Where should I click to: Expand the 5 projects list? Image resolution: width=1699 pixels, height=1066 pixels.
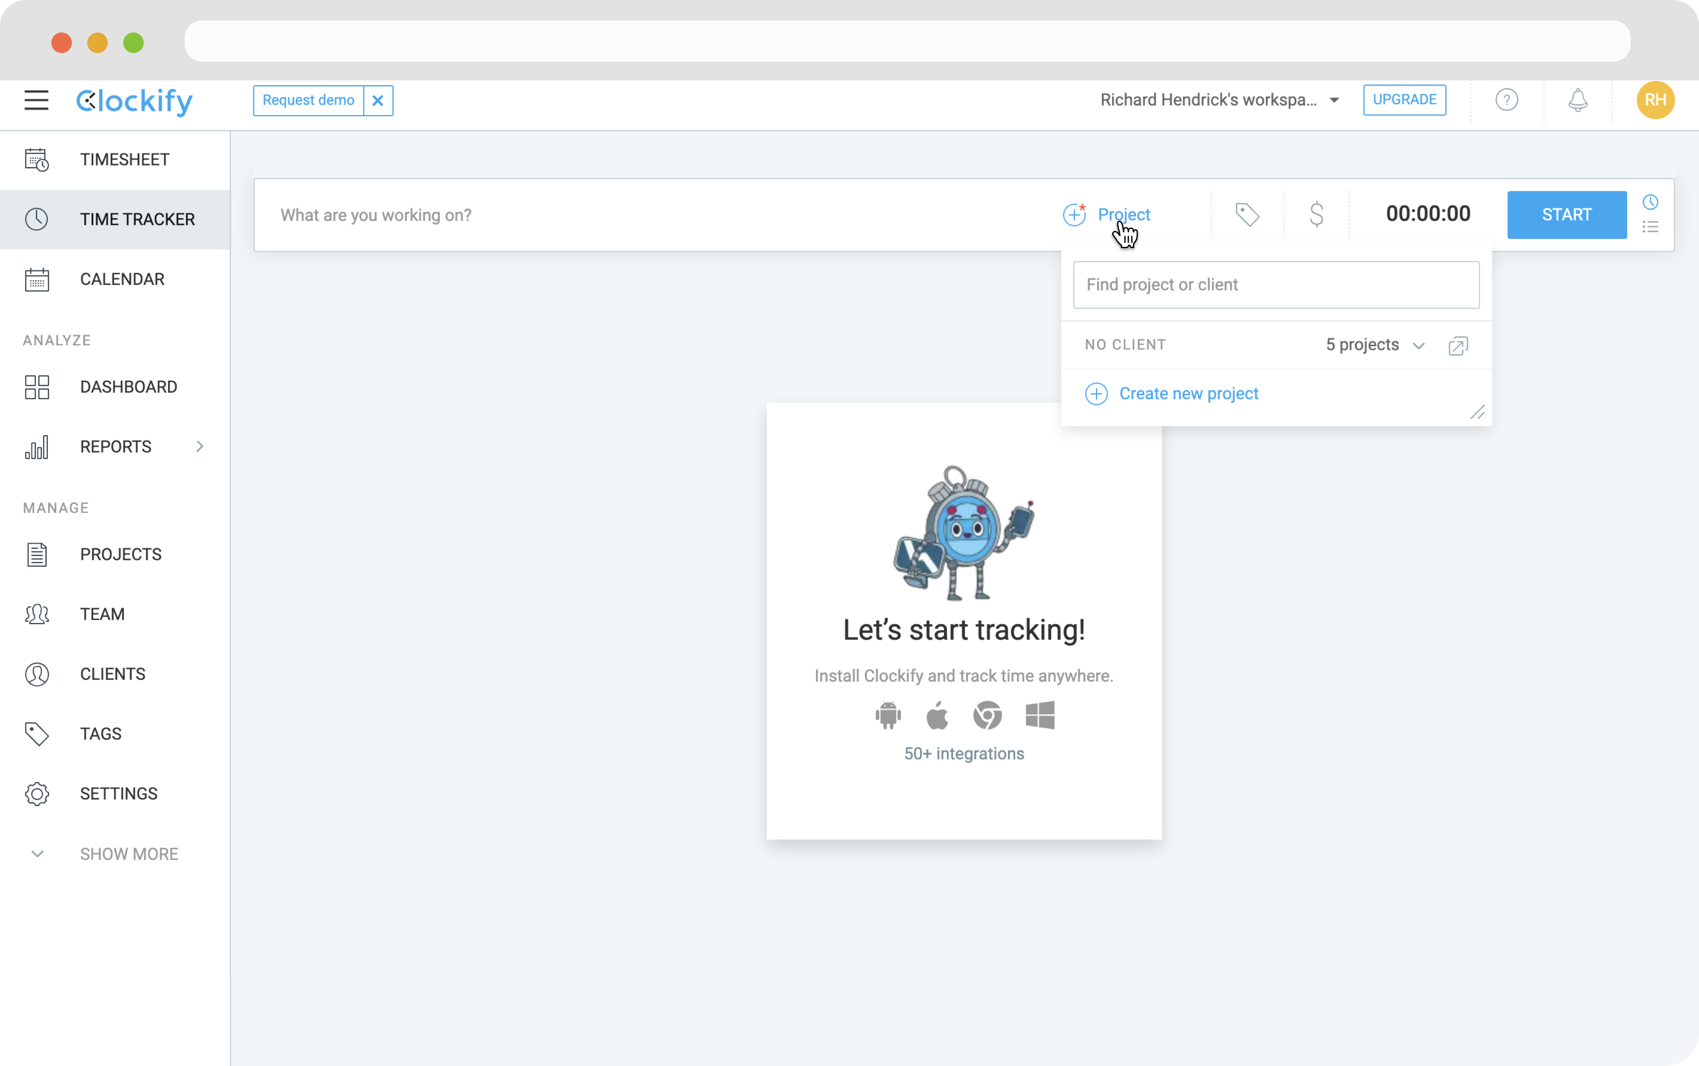(x=1376, y=346)
